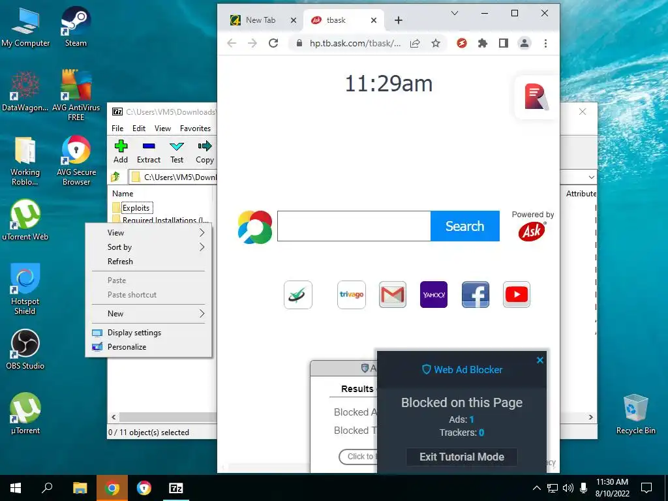Open DataWagon desktop shortcut
The image size is (668, 501).
point(25,91)
